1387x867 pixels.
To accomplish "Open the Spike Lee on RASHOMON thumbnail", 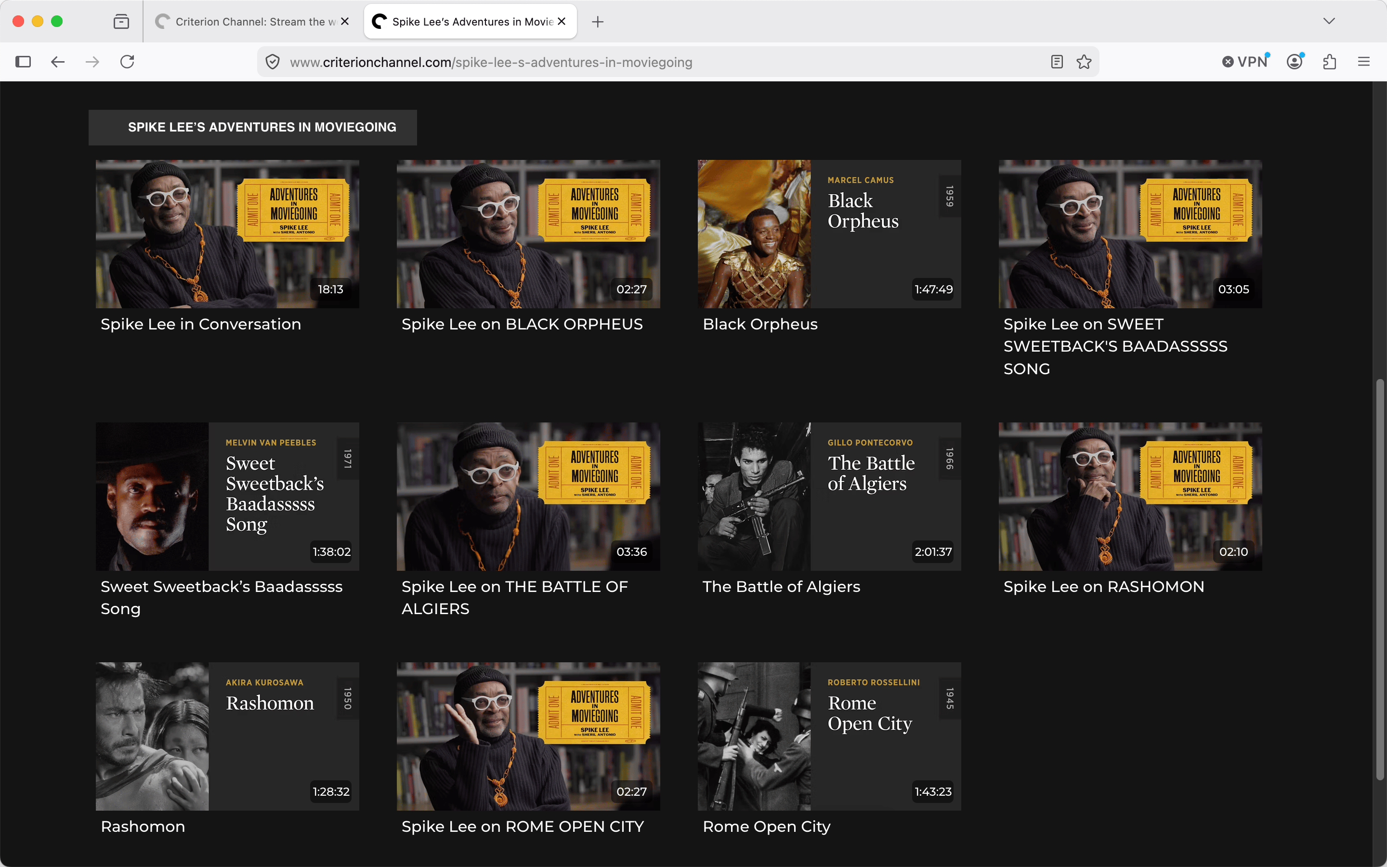I will pyautogui.click(x=1130, y=497).
